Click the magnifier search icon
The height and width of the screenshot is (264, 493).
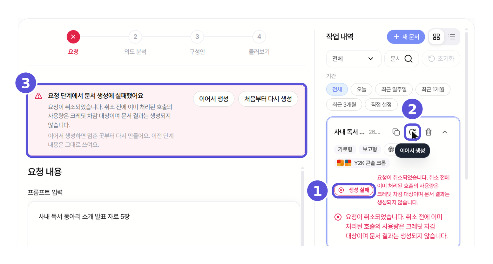(x=409, y=59)
